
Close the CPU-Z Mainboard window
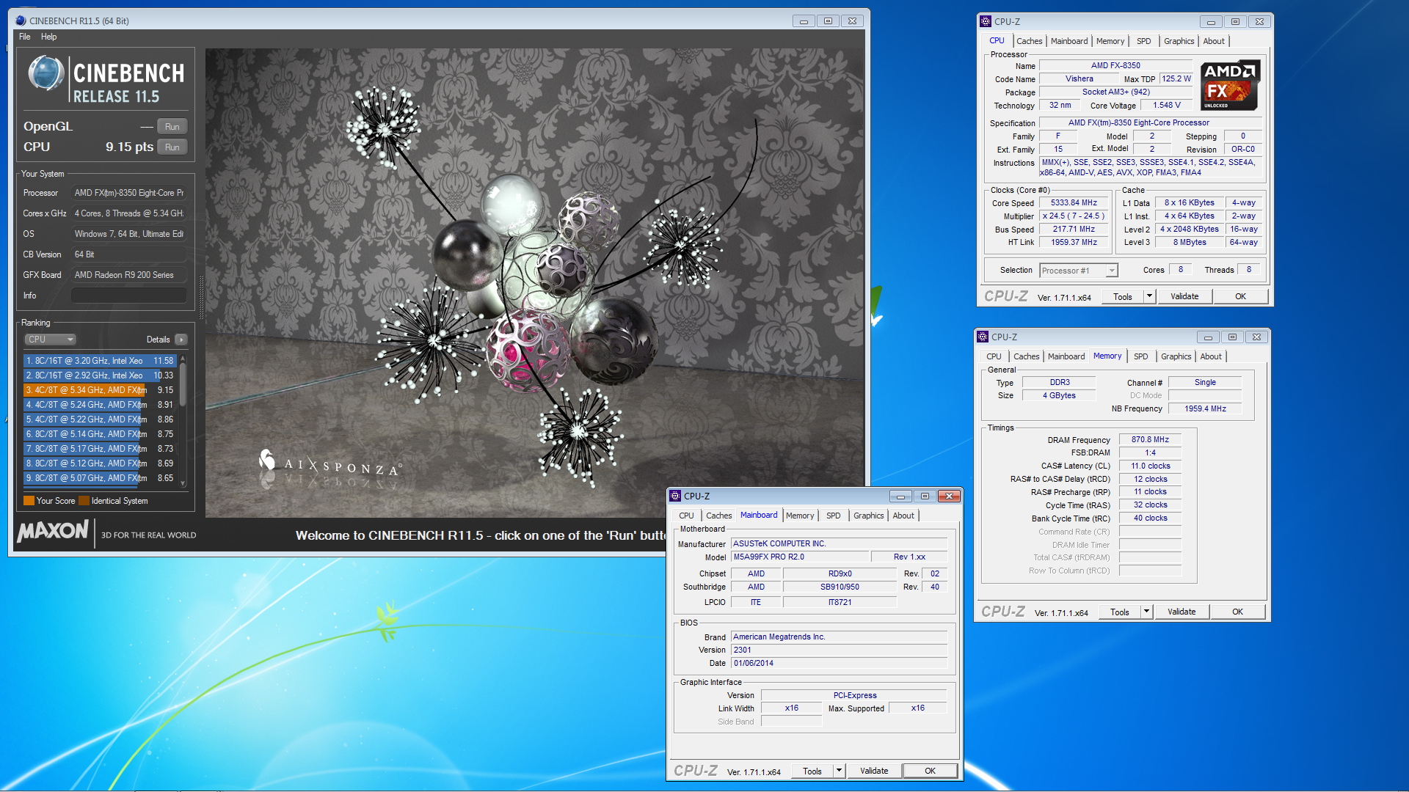pos(949,496)
